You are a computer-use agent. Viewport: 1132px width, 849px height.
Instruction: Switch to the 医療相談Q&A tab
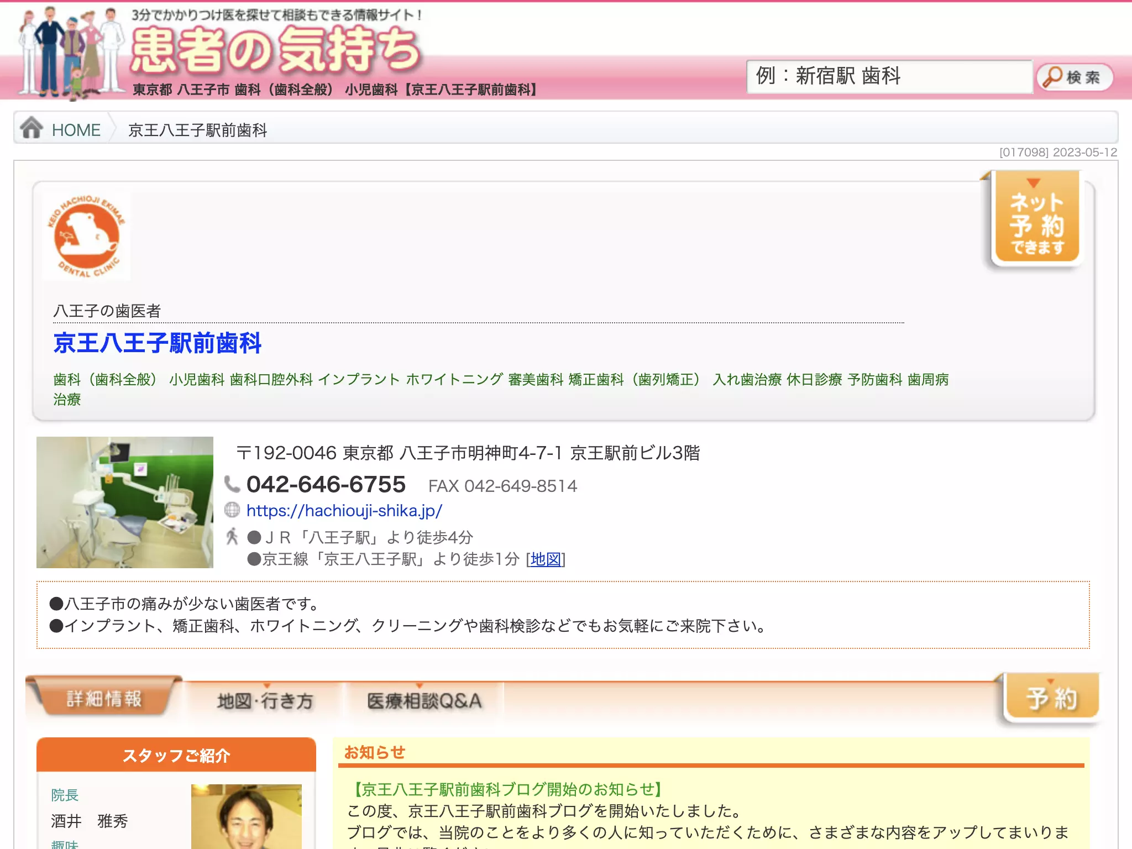[x=424, y=701]
